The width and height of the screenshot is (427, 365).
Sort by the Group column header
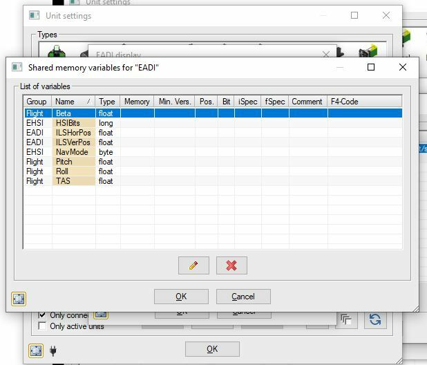[37, 102]
